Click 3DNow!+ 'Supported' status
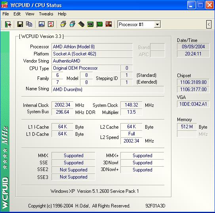The width and height of the screenshot is (215, 213). (x=142, y=170)
